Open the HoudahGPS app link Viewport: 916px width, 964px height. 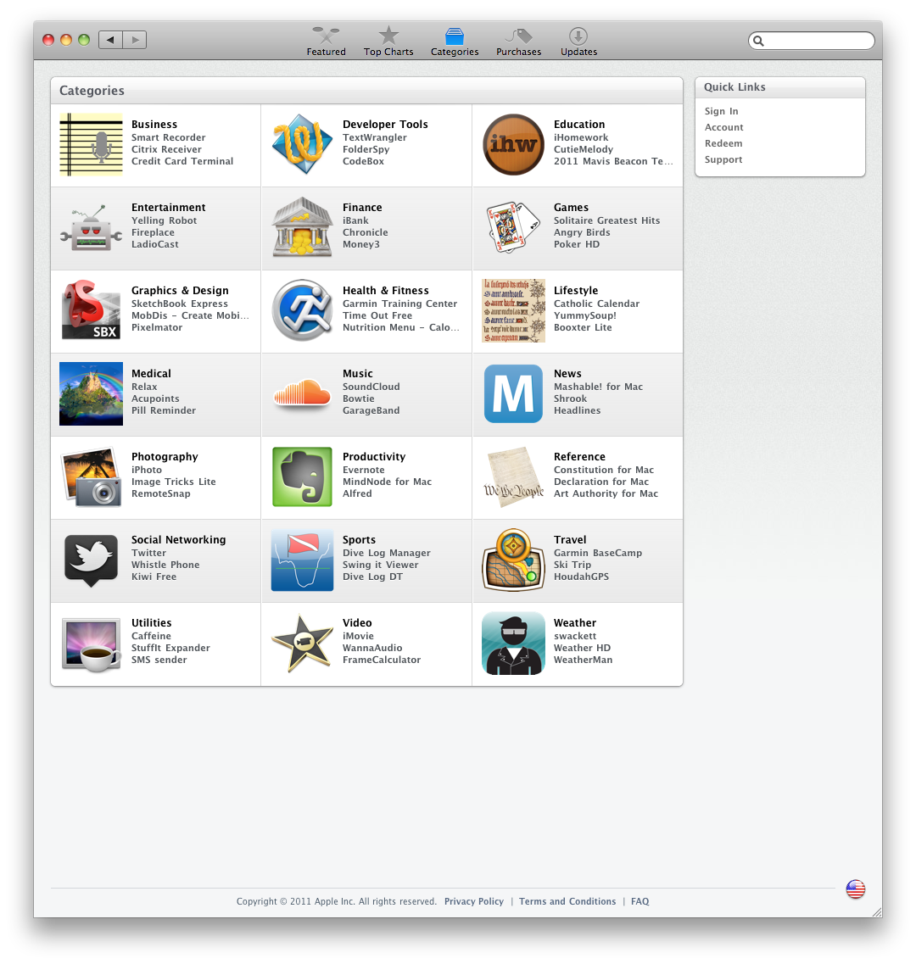[581, 576]
